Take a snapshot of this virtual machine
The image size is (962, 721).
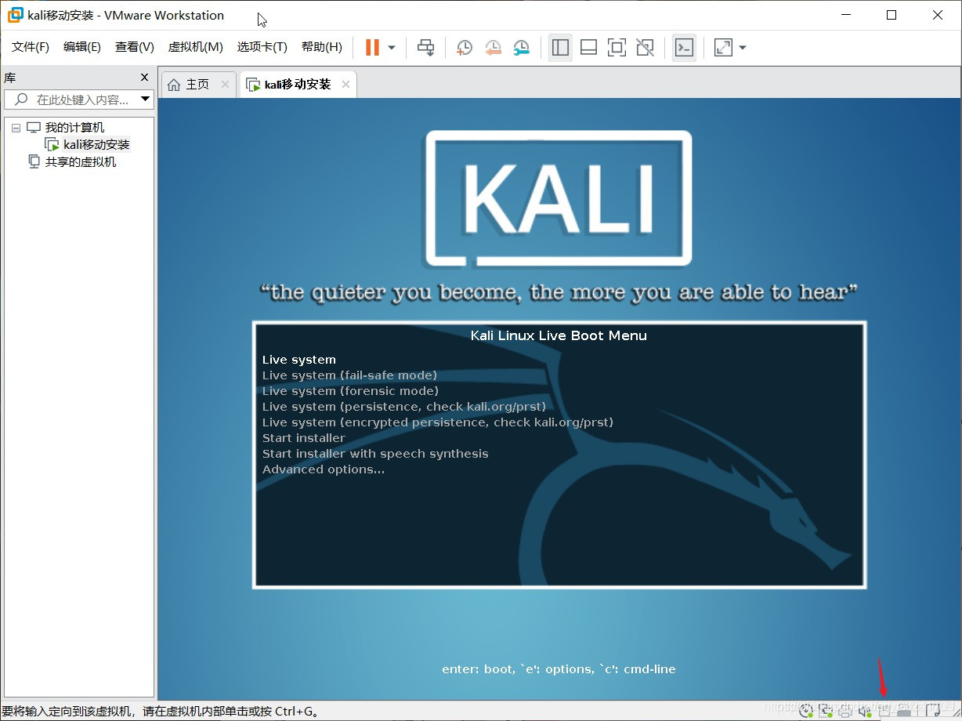pos(465,48)
